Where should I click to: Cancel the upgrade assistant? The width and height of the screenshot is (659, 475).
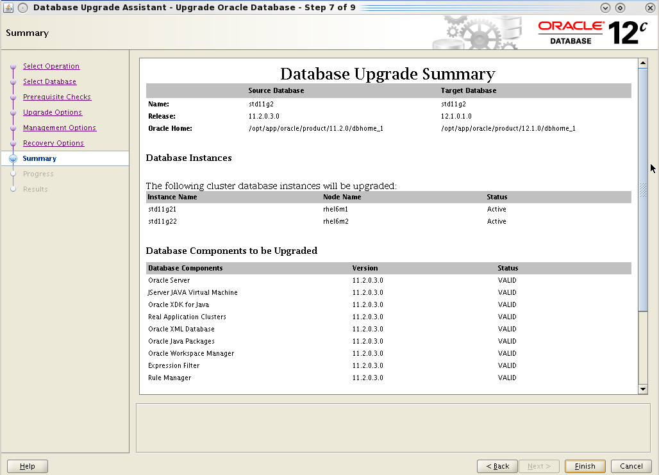click(x=631, y=466)
